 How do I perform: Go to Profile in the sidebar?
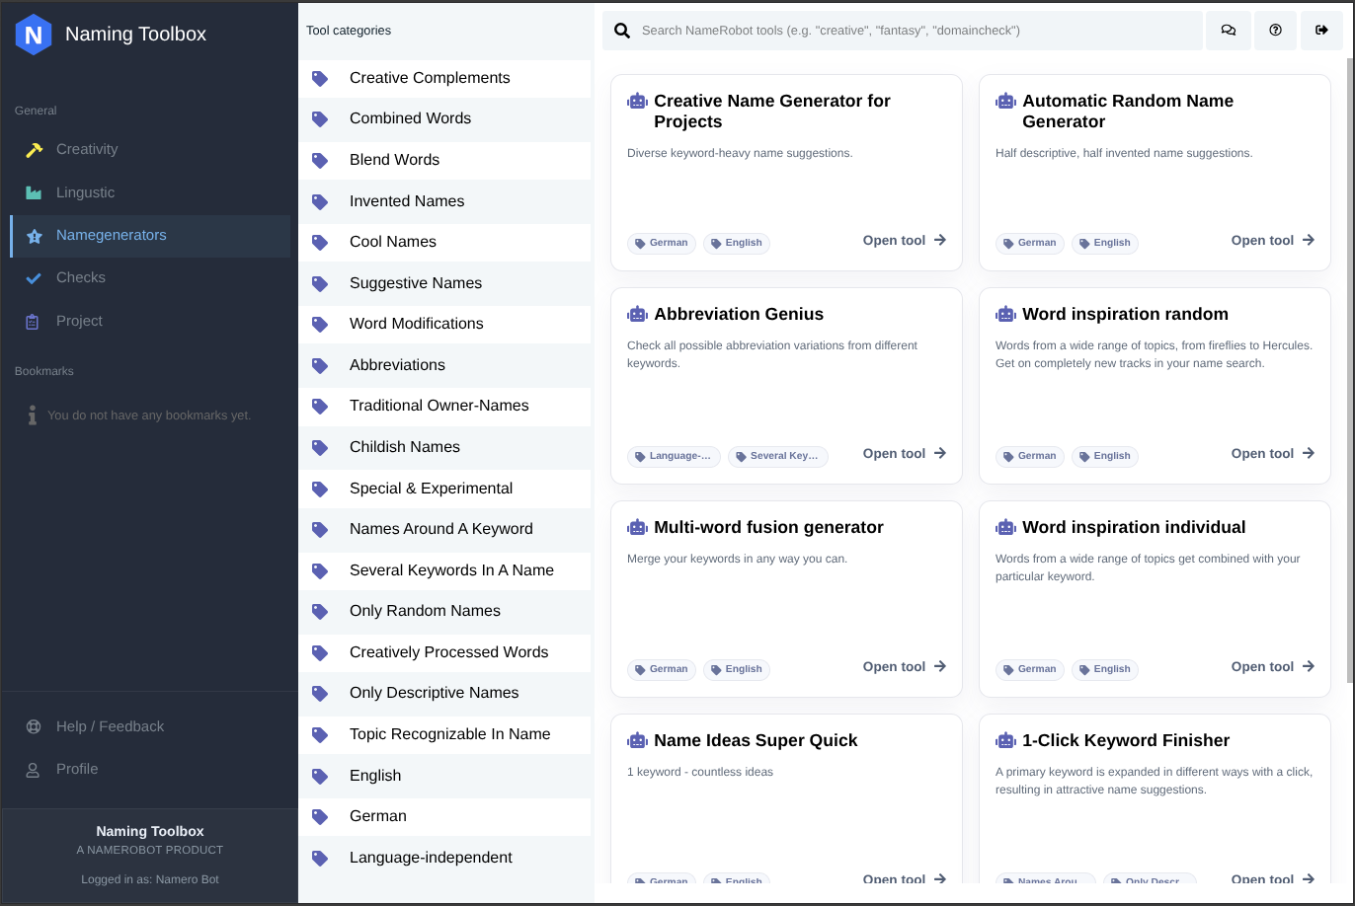click(77, 769)
